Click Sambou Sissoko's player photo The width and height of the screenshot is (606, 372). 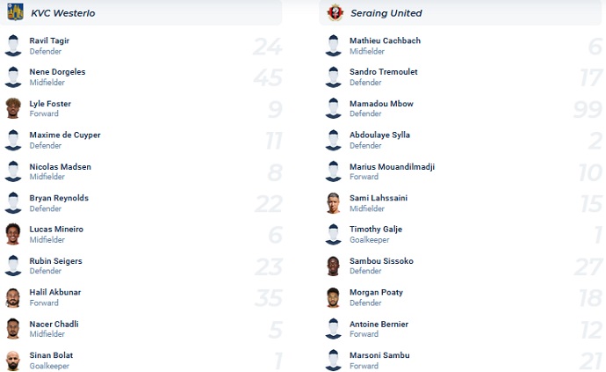click(x=333, y=266)
